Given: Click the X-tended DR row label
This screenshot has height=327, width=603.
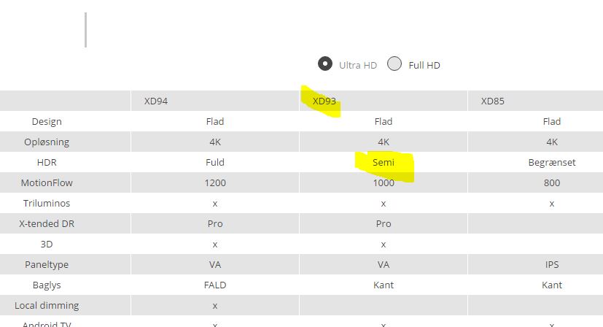Looking at the screenshot, I should [x=47, y=224].
